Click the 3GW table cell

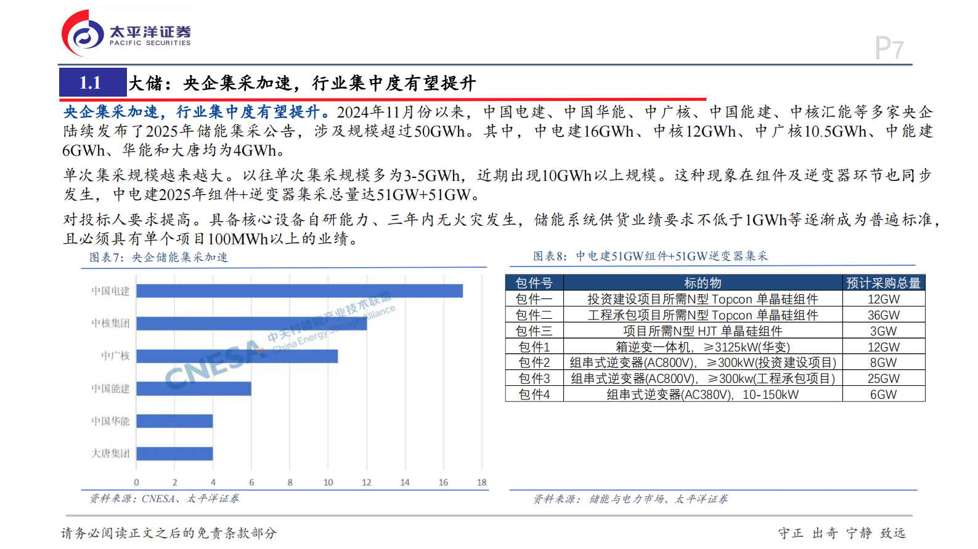[884, 331]
